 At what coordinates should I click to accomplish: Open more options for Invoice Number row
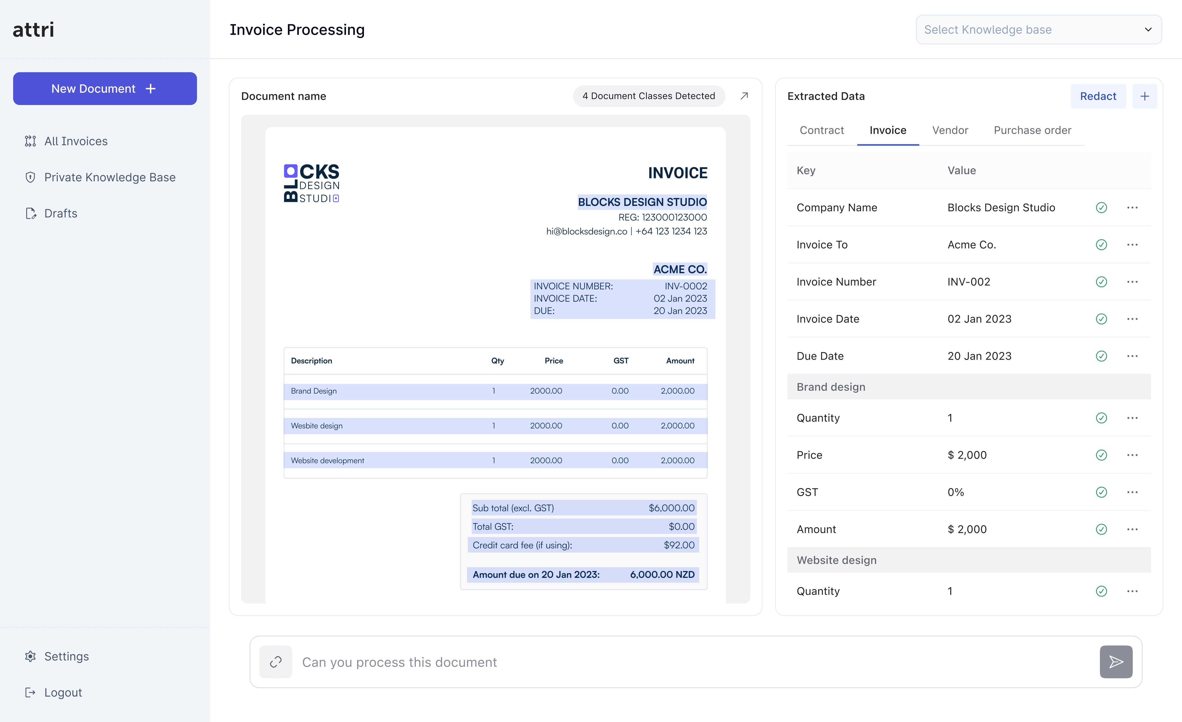(x=1132, y=282)
